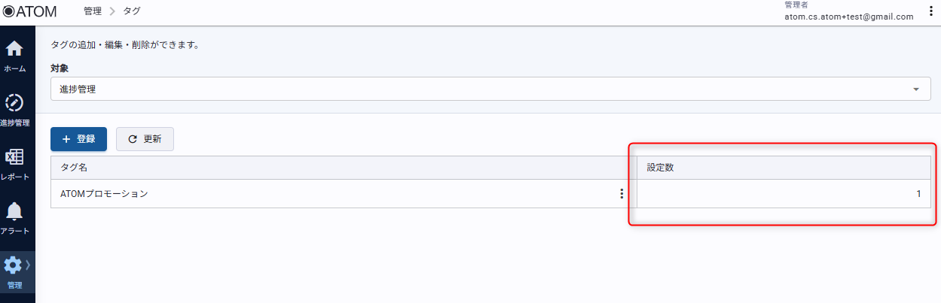The width and height of the screenshot is (941, 303).
Task: Expand chevron beside 管理 sidebar item
Action: point(28,265)
